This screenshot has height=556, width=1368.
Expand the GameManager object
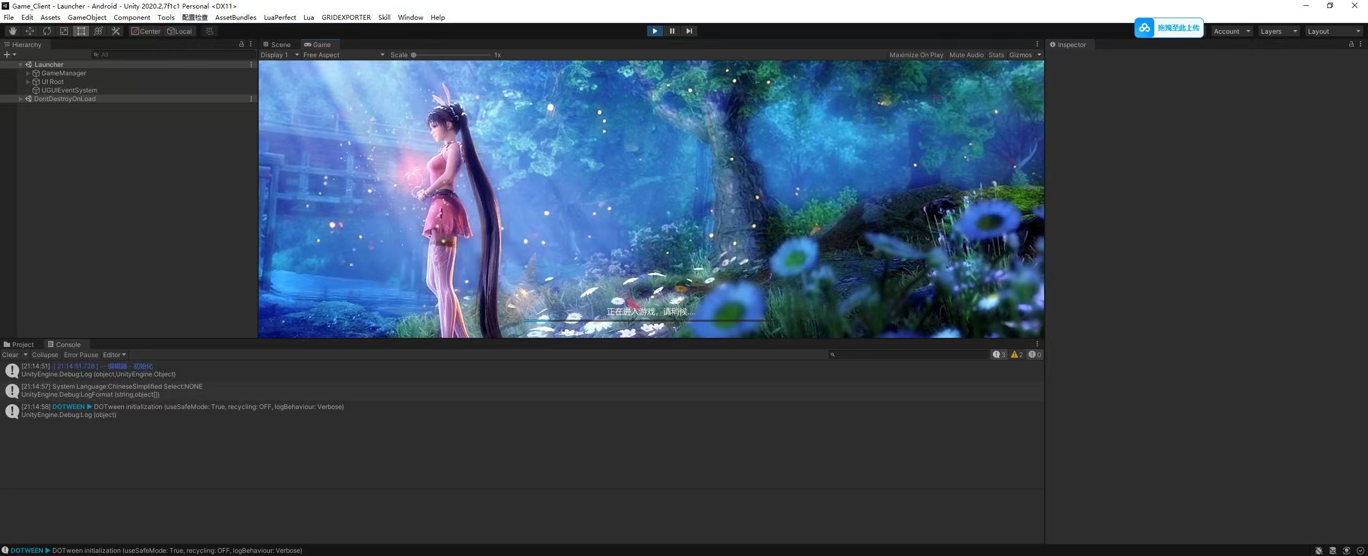point(28,73)
